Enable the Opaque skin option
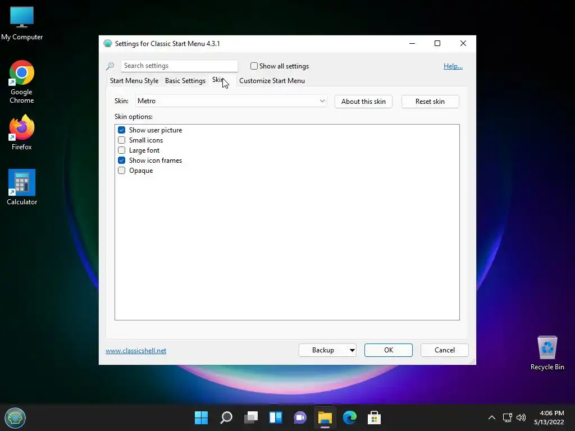Viewport: 575px width, 431px height. [121, 171]
